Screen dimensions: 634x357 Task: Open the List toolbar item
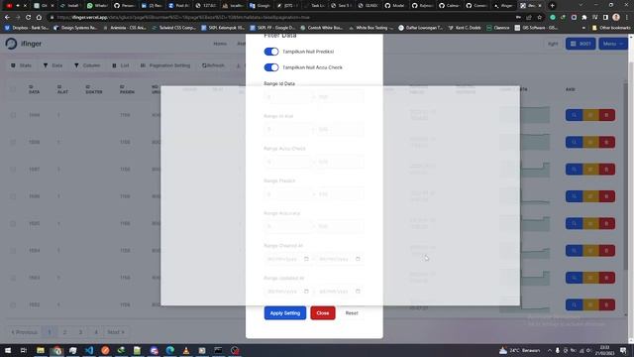pyautogui.click(x=121, y=65)
